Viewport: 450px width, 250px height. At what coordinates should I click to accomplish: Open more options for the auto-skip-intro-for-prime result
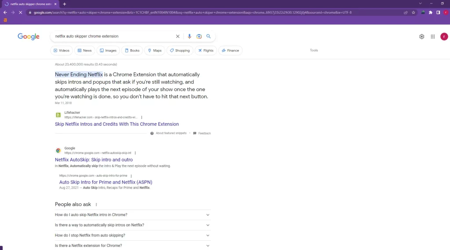(131, 176)
